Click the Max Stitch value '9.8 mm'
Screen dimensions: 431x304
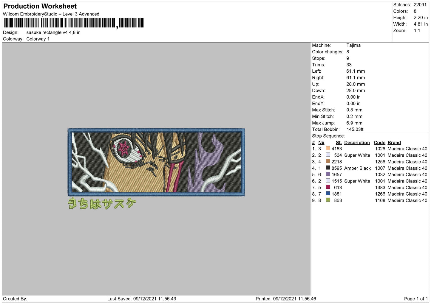(x=354, y=110)
